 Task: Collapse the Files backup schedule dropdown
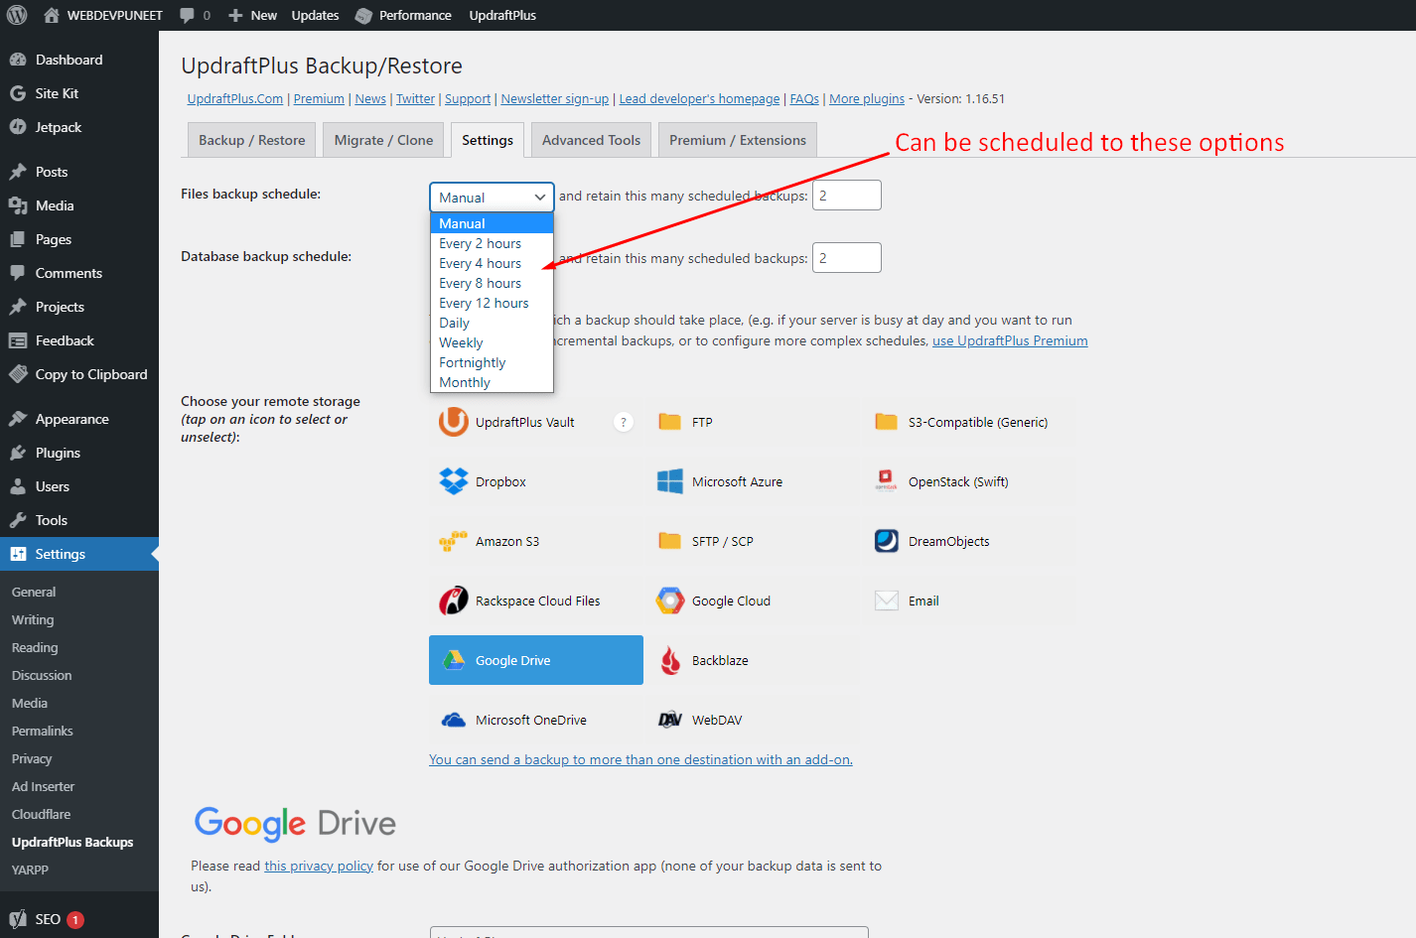[492, 197]
